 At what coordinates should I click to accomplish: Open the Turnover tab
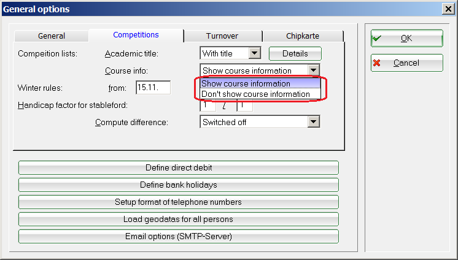tap(223, 36)
